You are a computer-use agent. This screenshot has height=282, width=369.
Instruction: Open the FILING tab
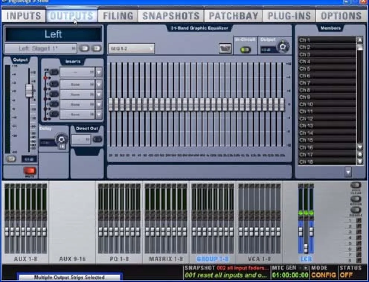point(118,16)
